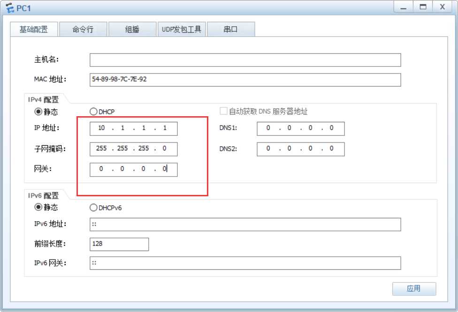
Task: Click the IPv6 网关 input field
Action: pyautogui.click(x=245, y=263)
